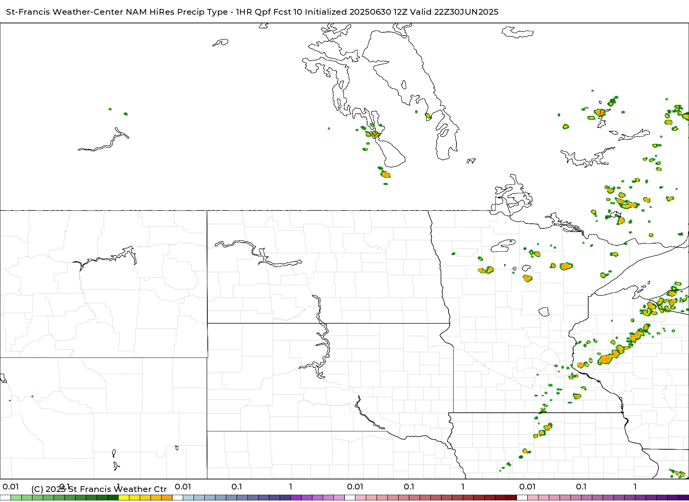Pick the bright yellow legend swatch
This screenshot has width=689, height=502.
[124, 498]
